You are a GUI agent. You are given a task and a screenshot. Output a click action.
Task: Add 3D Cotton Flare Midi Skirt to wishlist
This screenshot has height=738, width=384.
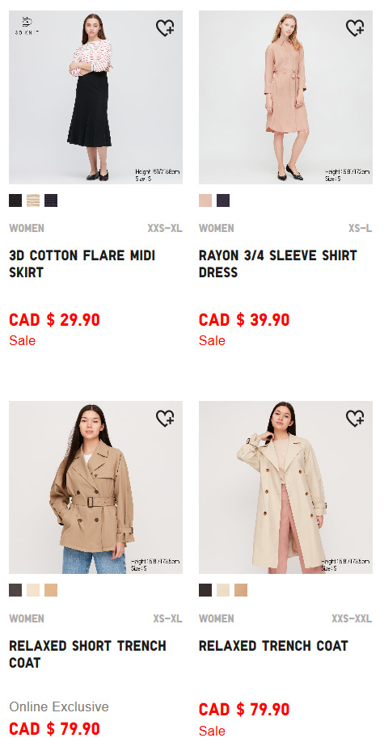(165, 28)
